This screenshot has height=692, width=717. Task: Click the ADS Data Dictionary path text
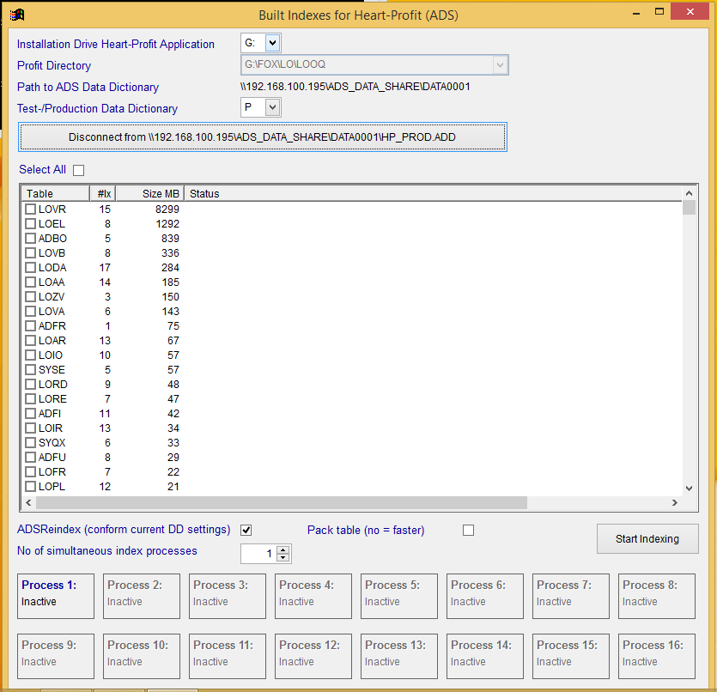pos(355,87)
